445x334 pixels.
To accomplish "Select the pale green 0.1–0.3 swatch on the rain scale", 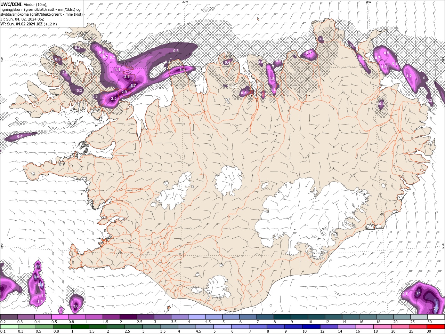I will (x=9, y=327).
